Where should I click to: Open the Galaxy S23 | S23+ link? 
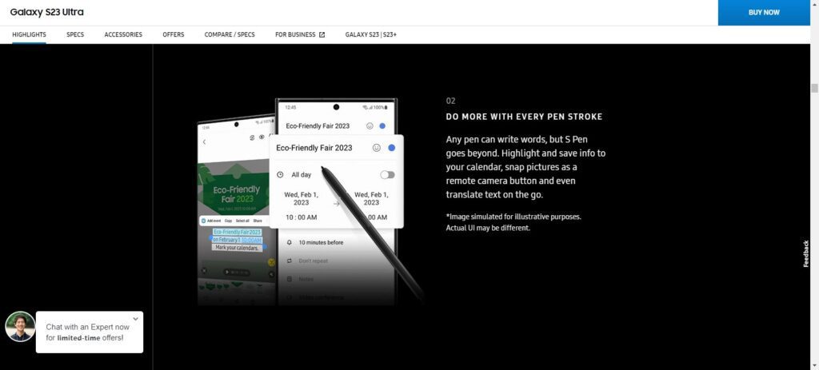[371, 34]
